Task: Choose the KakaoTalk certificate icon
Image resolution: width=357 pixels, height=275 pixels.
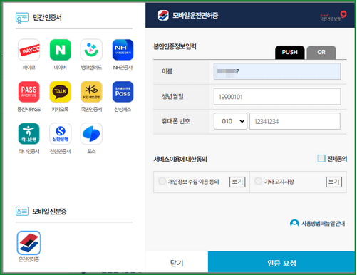Action: pos(60,92)
